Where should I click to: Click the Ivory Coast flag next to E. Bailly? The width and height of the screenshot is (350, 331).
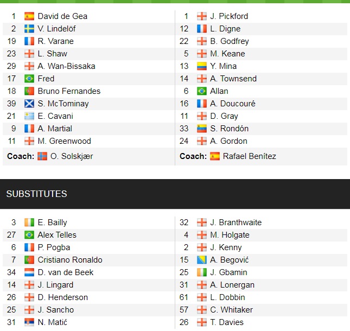(x=29, y=222)
